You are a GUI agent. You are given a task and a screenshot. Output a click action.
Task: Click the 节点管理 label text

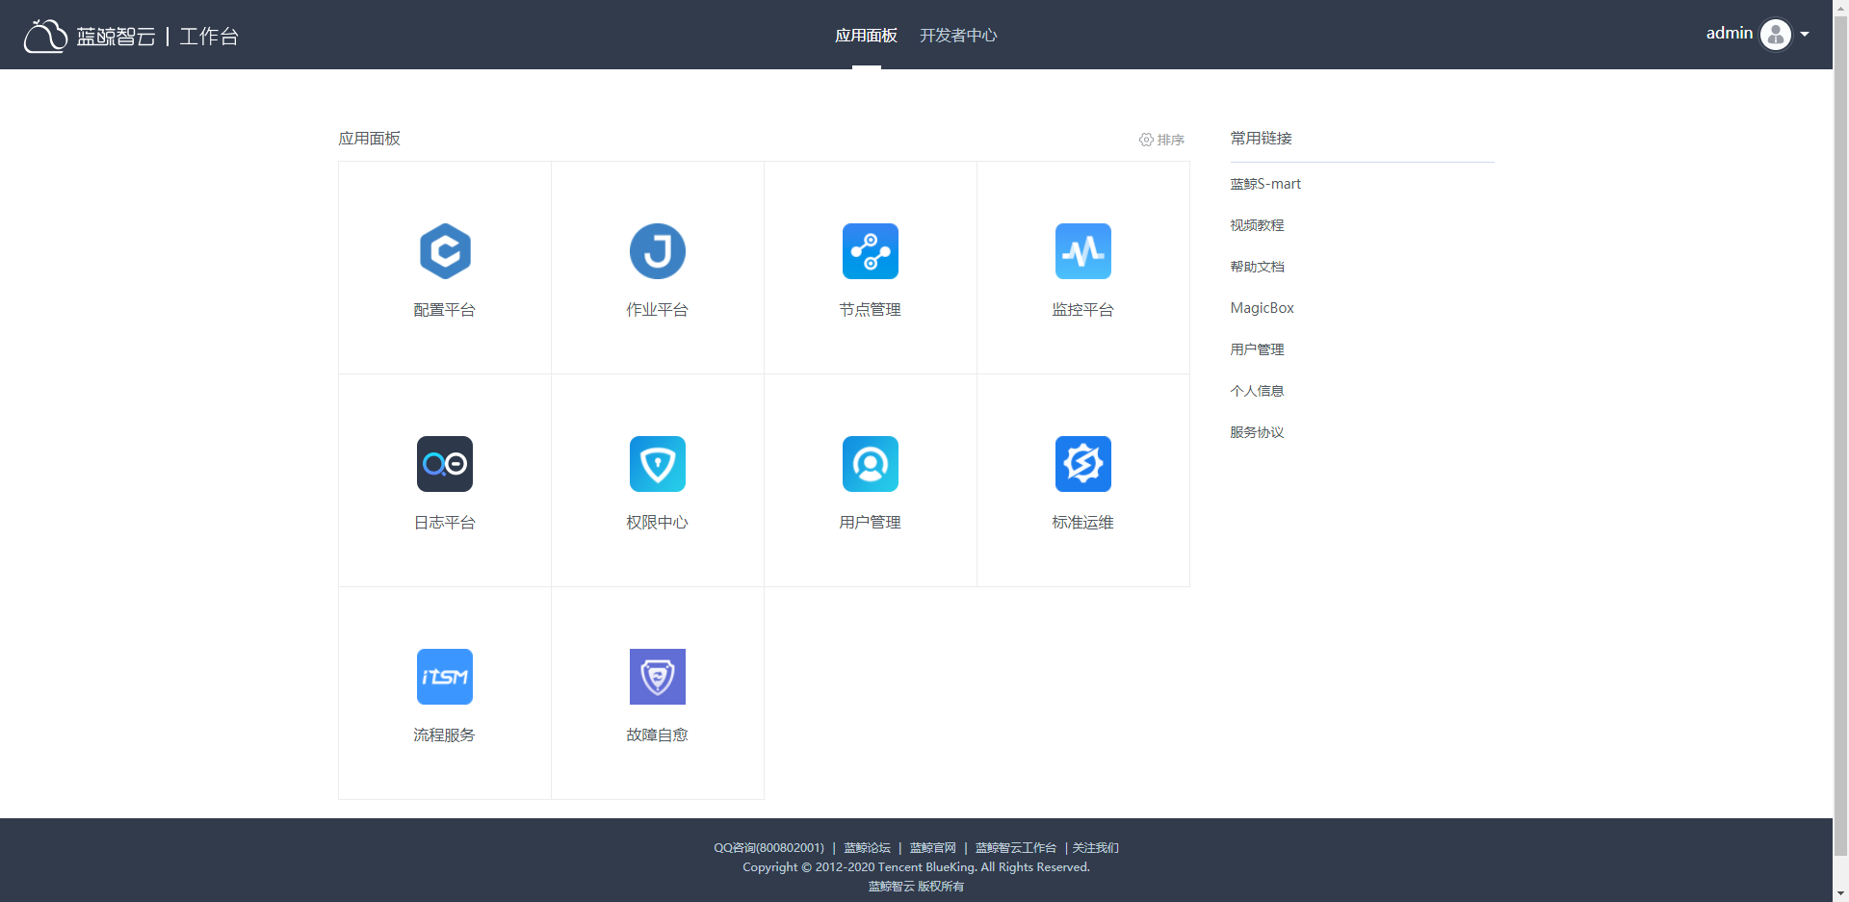(x=871, y=310)
